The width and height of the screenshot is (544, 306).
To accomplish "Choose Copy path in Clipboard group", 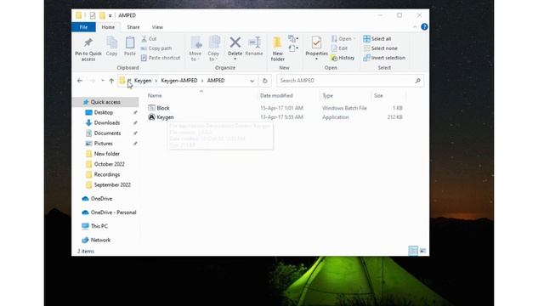I will pos(156,48).
